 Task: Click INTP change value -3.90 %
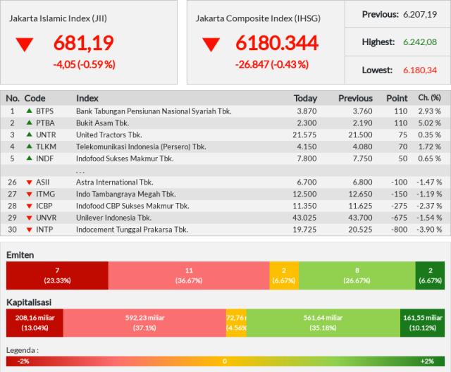pyautogui.click(x=429, y=230)
